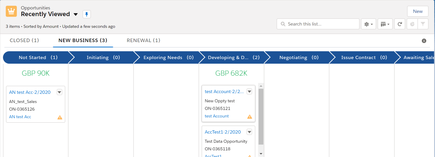Open the display-as view switcher

(385, 24)
